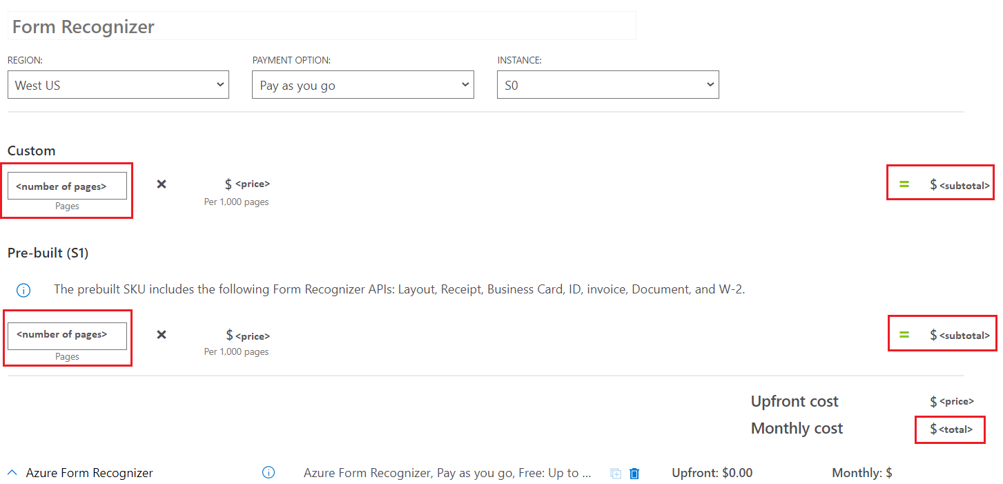The image size is (1003, 484).
Task: Click the Upfront cost price value
Action: (952, 402)
